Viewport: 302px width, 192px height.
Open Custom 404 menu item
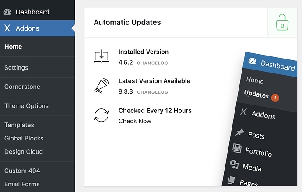coord(22,171)
